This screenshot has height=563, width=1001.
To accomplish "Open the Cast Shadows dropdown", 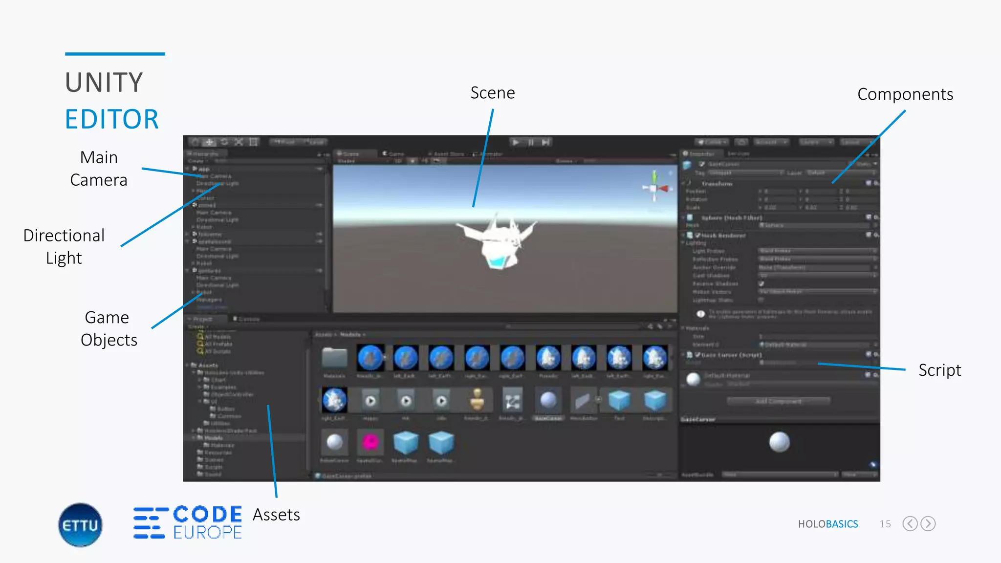I will (x=818, y=276).
